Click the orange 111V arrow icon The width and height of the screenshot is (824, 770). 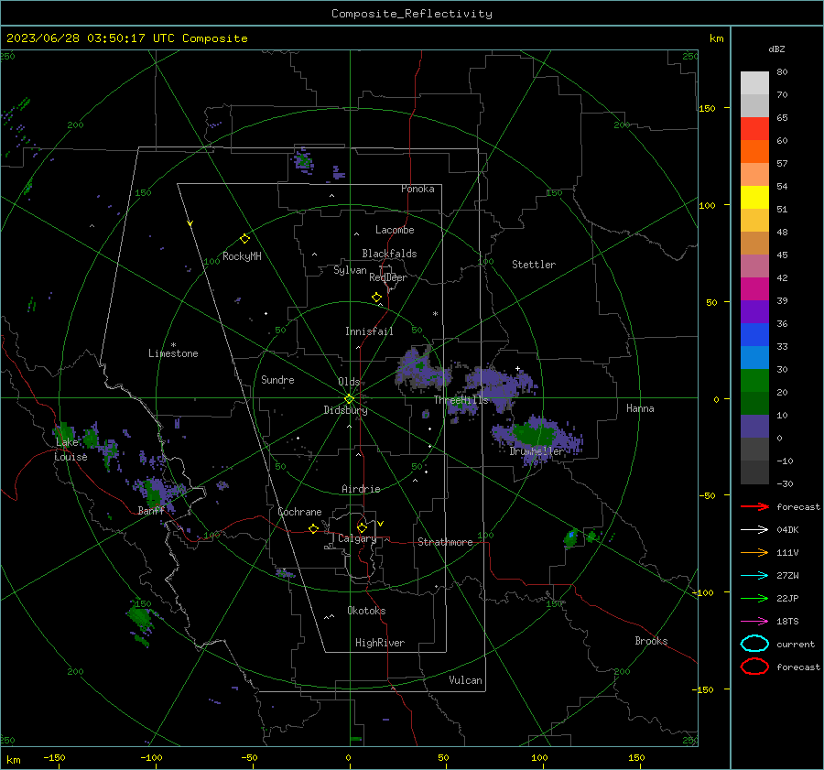pyautogui.click(x=754, y=552)
